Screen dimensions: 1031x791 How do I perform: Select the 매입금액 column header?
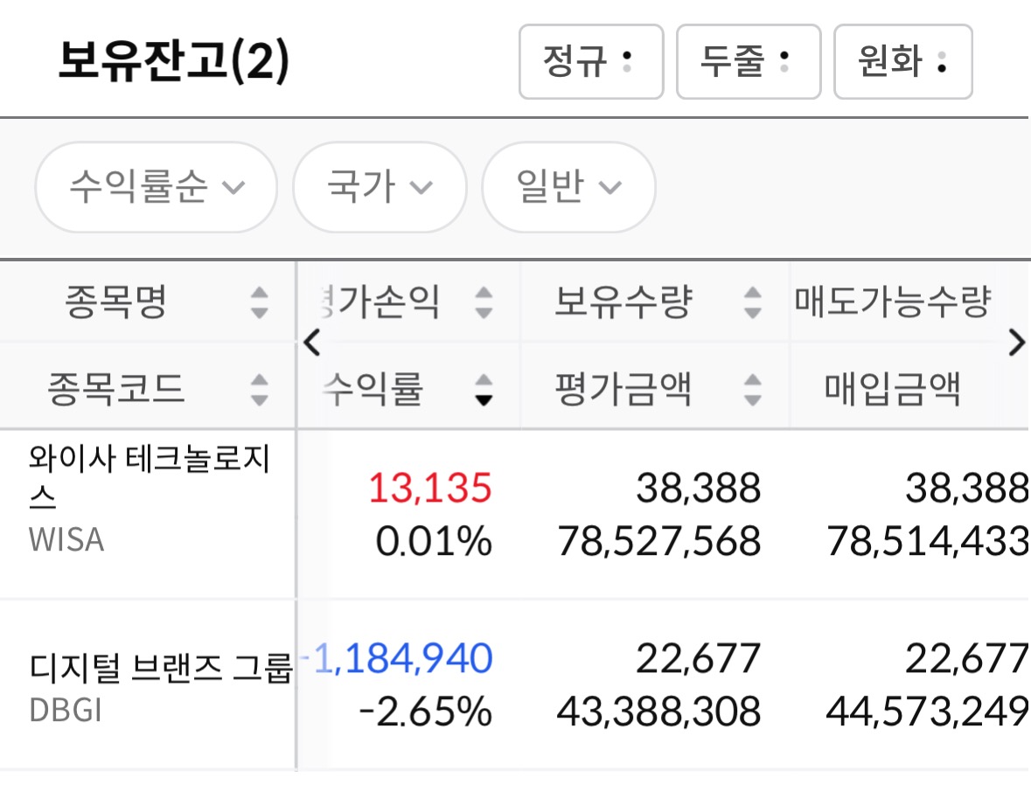click(x=892, y=388)
